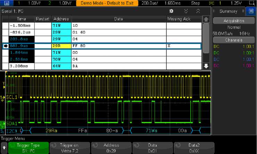The image size is (257, 154).
Task: Click the Data2 0xXX softkey
Action: tap(194, 148)
